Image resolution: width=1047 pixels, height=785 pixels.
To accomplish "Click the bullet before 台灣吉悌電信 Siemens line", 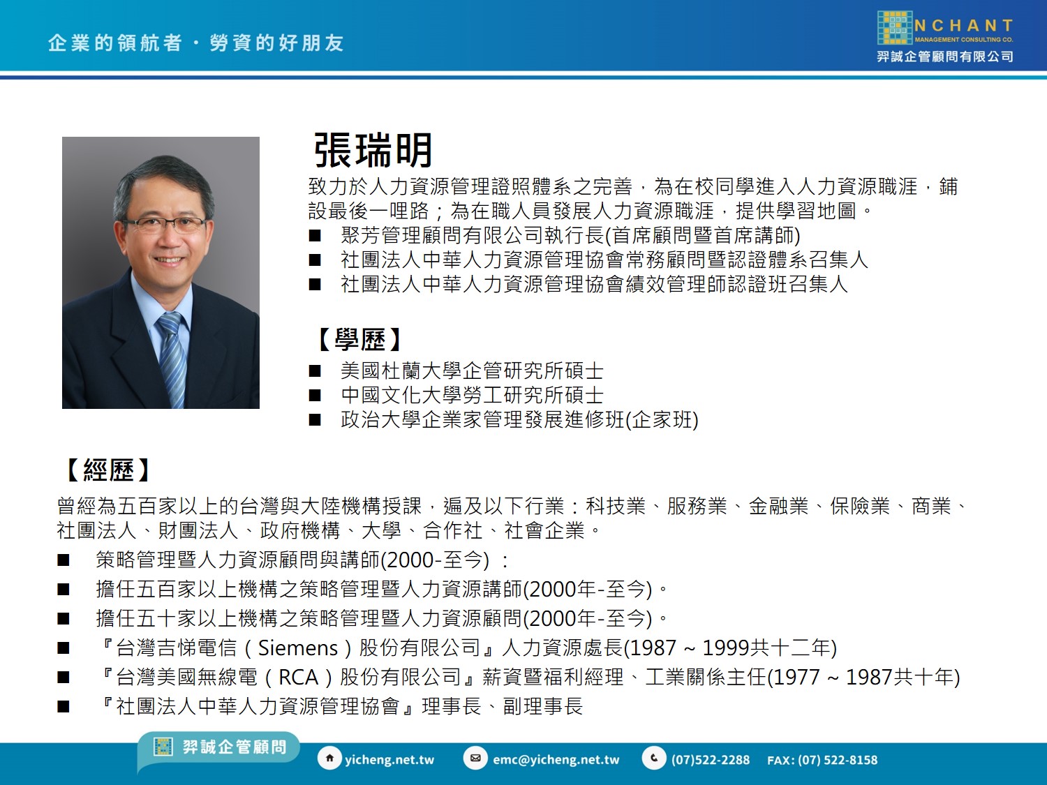I will [x=64, y=648].
